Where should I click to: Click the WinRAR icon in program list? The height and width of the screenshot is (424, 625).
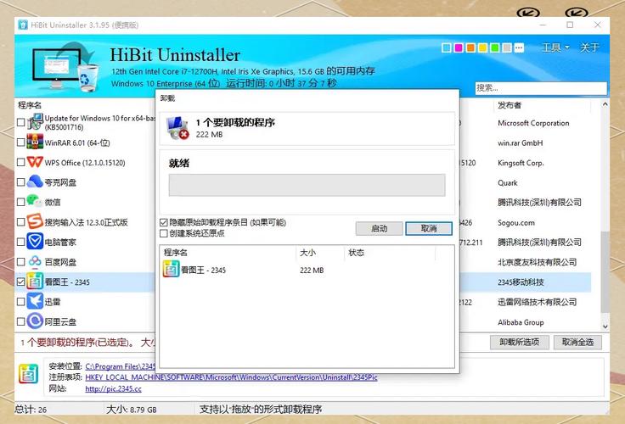(35, 142)
